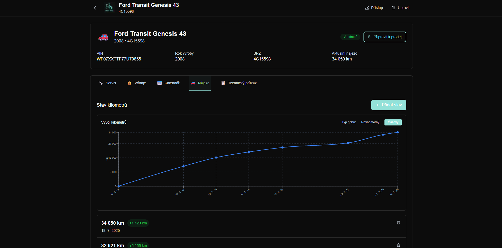The height and width of the screenshot is (248, 502).
Task: Select the Rovnoměrný chart type
Action: point(370,122)
